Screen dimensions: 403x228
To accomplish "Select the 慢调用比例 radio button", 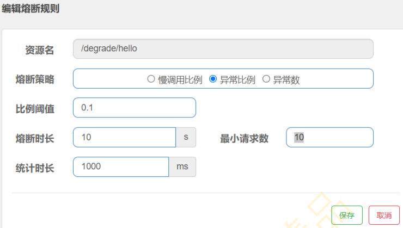I will pyautogui.click(x=151, y=79).
